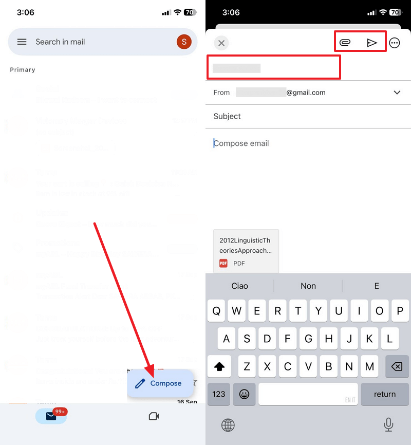This screenshot has height=445, width=411.
Task: Switch keyboard language with globe icon
Action: pos(228,425)
